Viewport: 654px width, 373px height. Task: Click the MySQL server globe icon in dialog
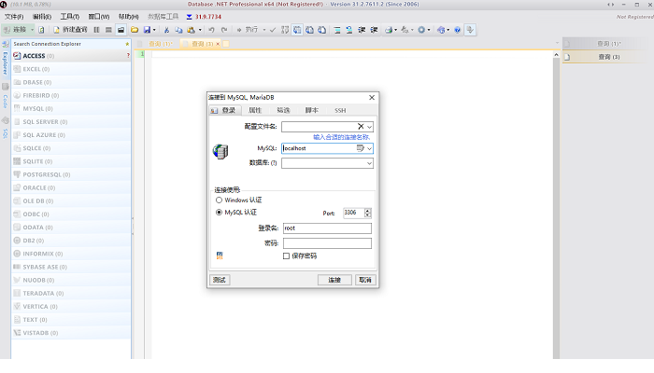(x=220, y=151)
